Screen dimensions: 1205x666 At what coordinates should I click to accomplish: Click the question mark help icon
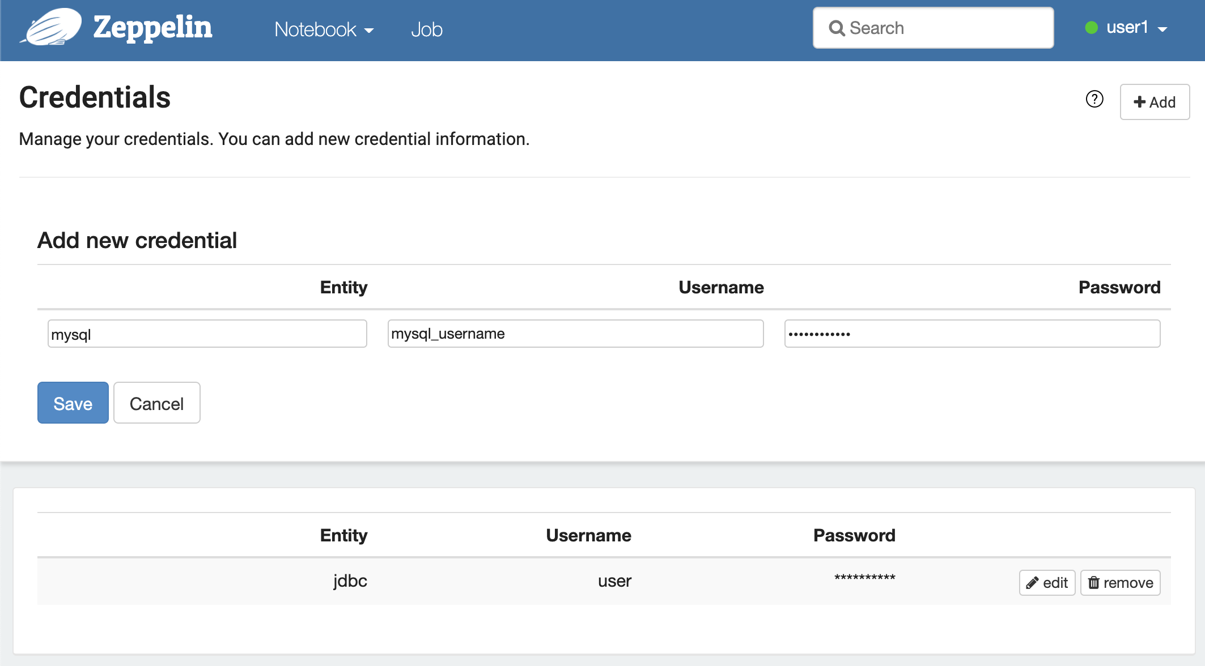point(1094,99)
